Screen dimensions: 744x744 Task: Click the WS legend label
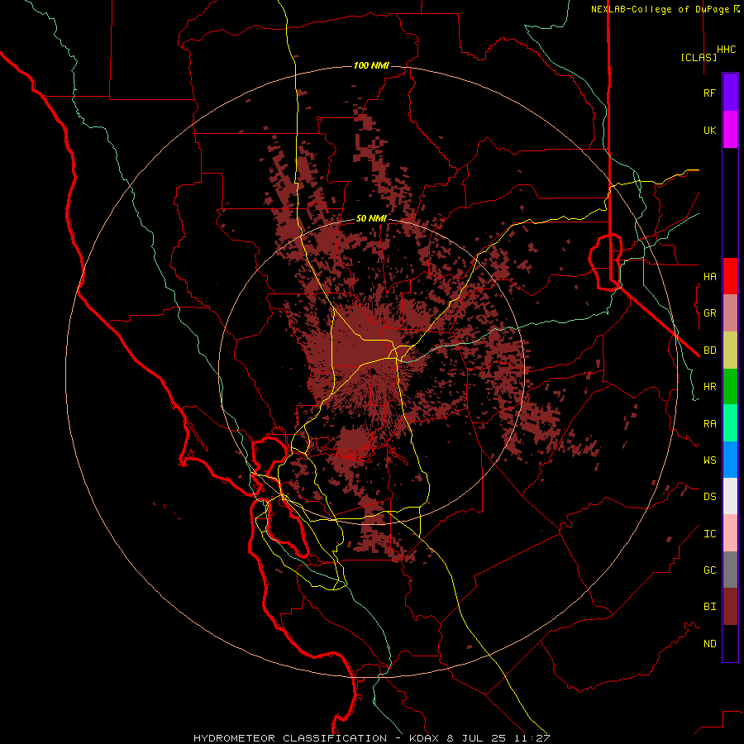click(709, 460)
